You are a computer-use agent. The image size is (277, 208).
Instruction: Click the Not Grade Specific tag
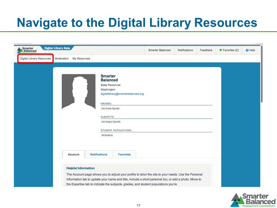click(111, 108)
